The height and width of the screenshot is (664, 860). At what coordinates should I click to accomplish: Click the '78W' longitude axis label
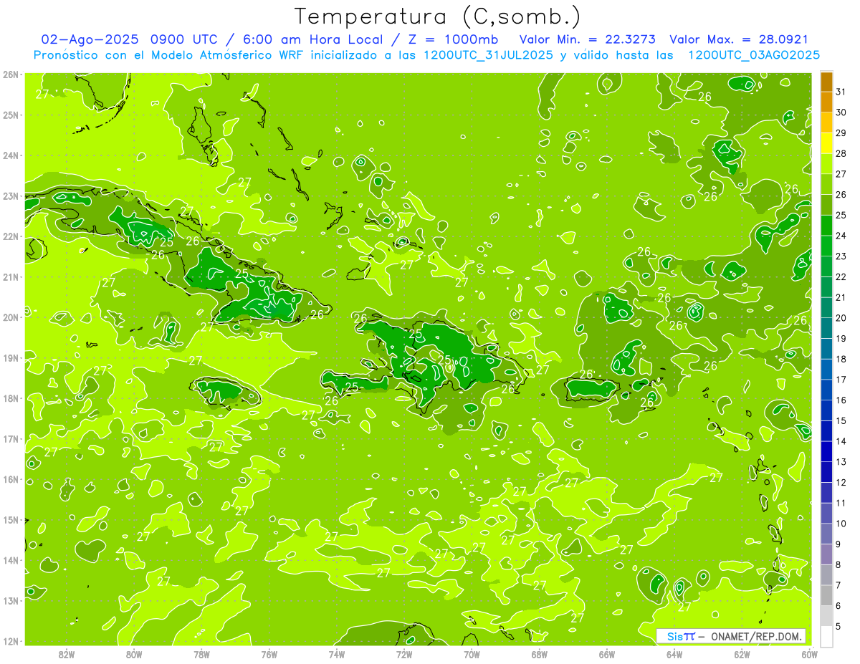tap(201, 654)
